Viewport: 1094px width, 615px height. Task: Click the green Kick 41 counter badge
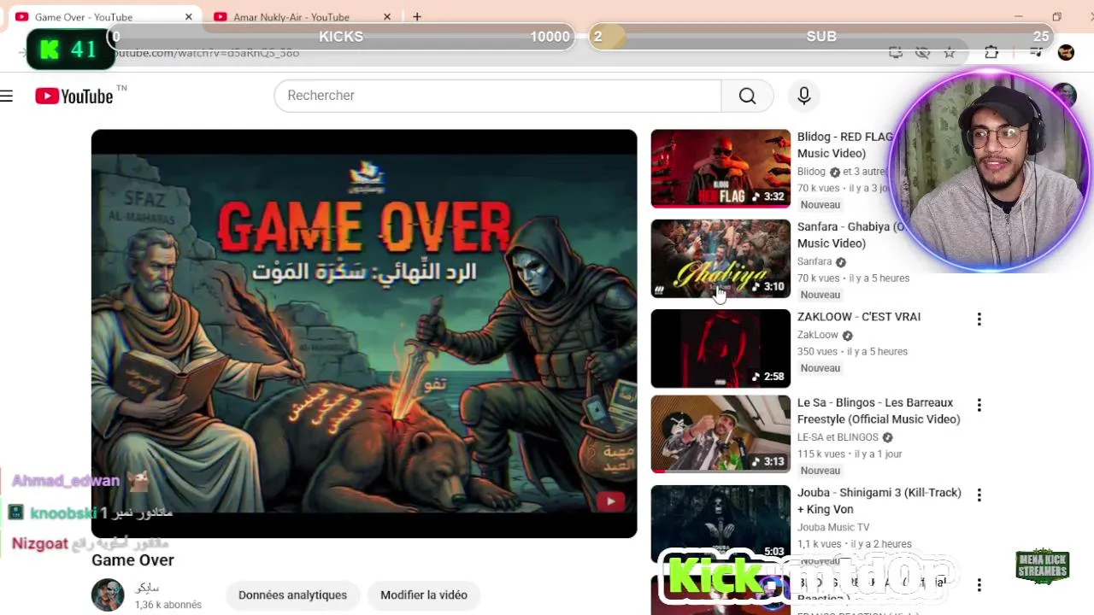point(69,50)
